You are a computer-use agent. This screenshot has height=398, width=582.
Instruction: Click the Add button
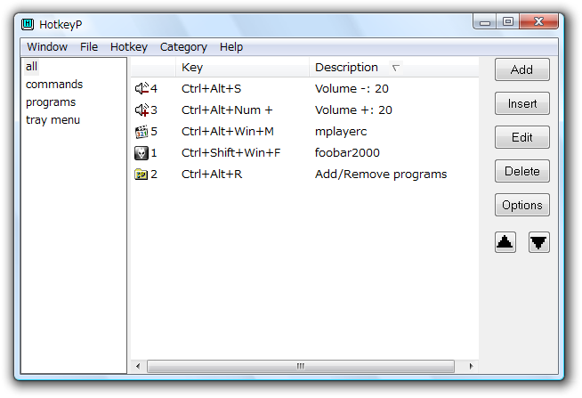coord(521,69)
